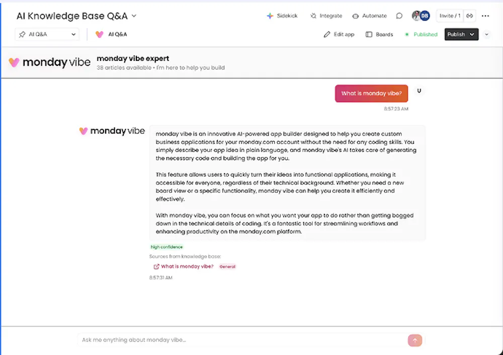Expand the Publish button dropdown arrow

[472, 34]
